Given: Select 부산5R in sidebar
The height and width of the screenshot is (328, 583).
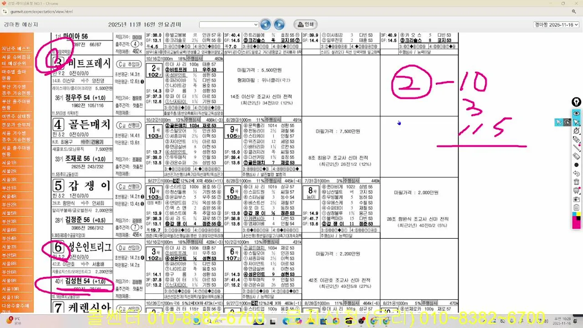Looking at the screenshot, I should pyautogui.click(x=9, y=255).
